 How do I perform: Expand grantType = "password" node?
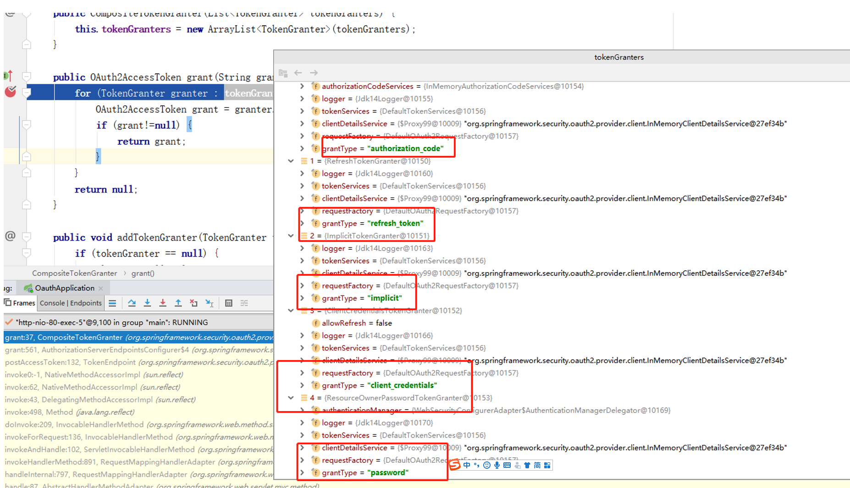pyautogui.click(x=302, y=472)
